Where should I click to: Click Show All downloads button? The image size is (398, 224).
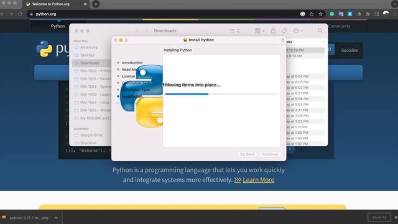coord(379,217)
